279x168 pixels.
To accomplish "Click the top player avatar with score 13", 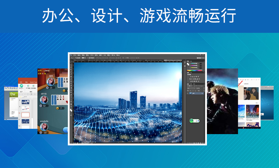I will 50,82.
